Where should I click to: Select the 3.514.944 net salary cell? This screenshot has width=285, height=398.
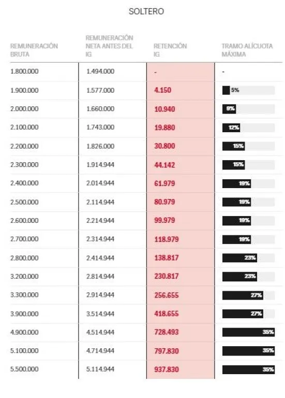pos(100,314)
